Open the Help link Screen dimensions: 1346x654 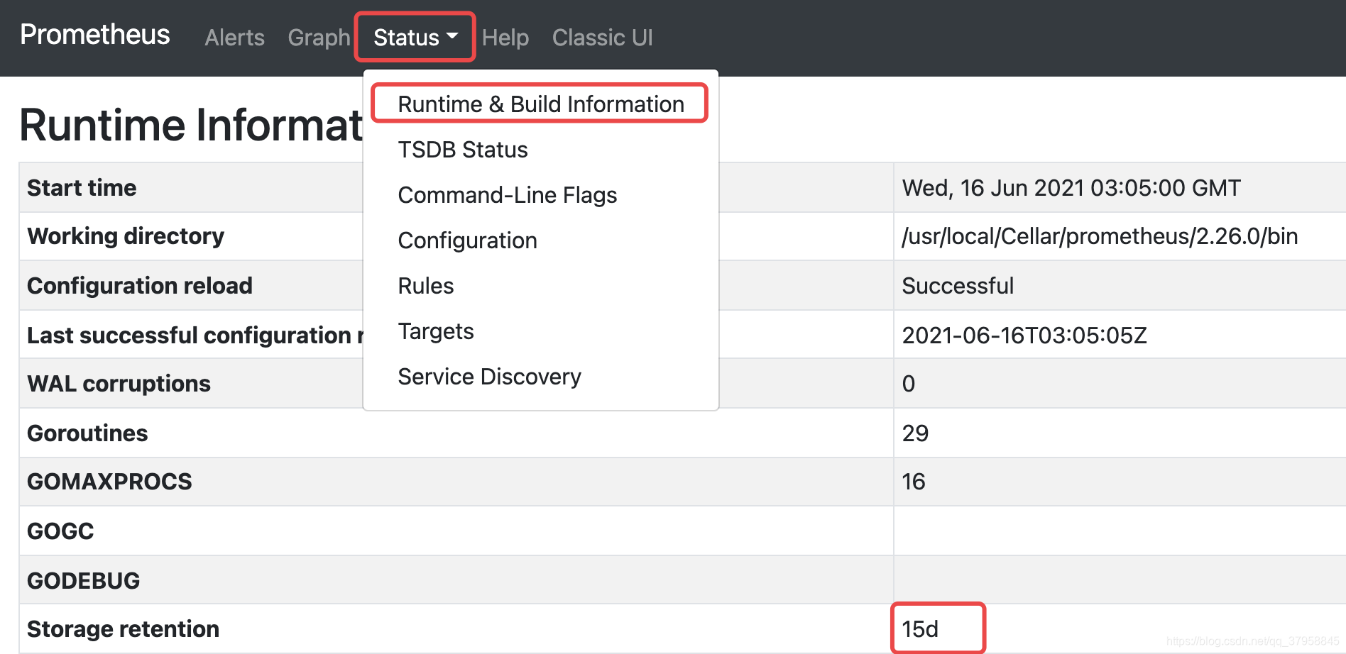coord(505,38)
